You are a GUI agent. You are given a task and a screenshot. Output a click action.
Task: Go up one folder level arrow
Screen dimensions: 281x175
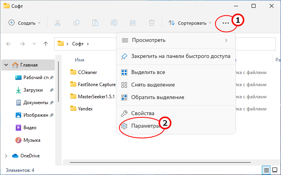coord(46,44)
